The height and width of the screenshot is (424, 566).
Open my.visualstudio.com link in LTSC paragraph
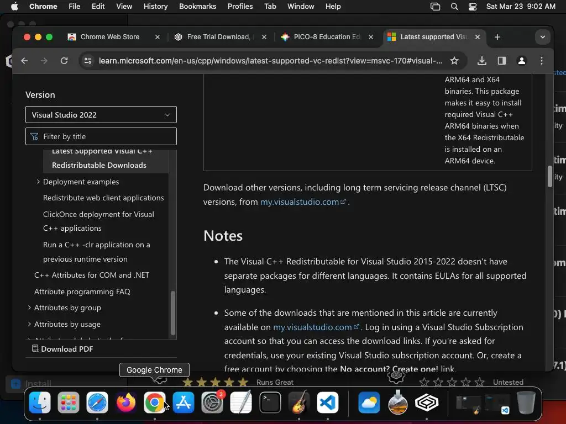click(x=303, y=202)
